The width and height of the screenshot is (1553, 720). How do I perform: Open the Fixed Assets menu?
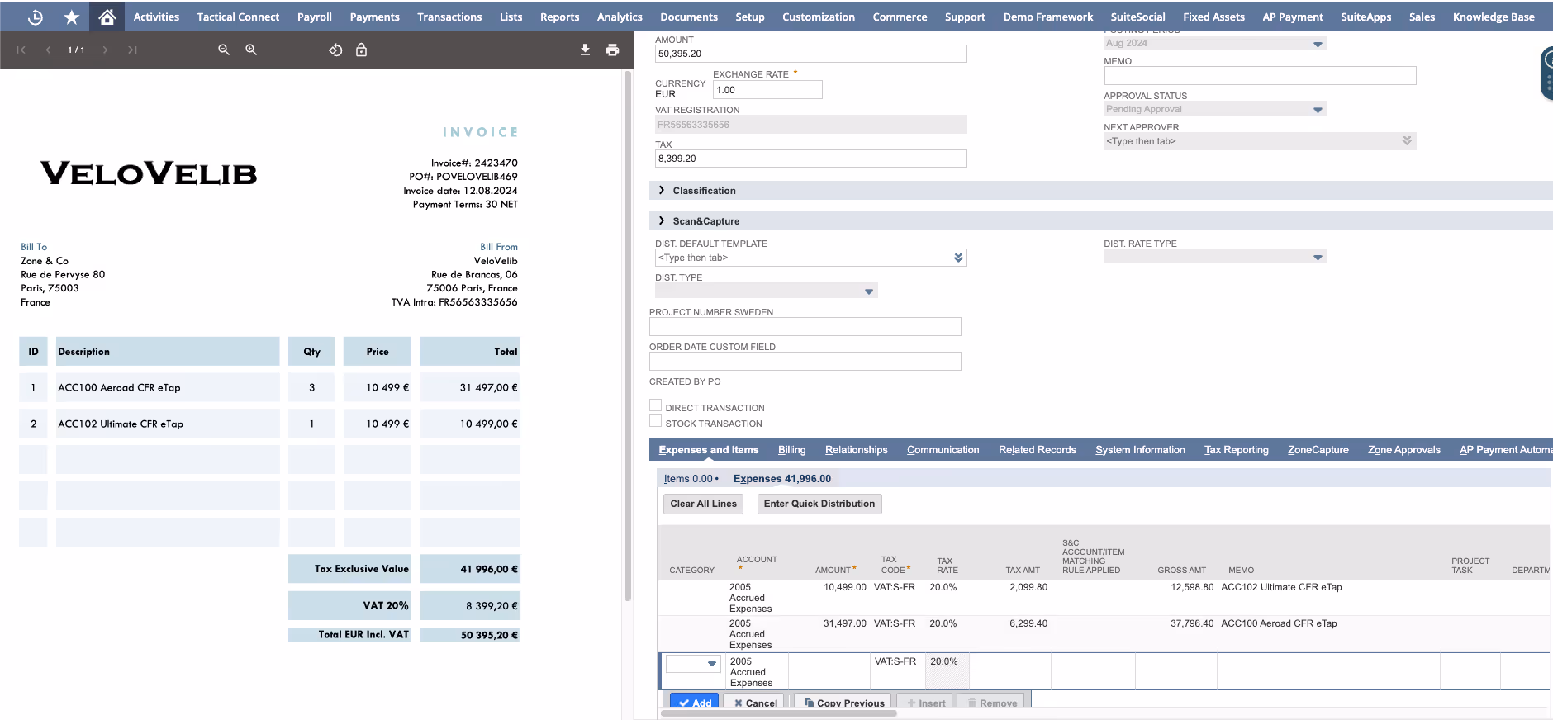[x=1213, y=17]
